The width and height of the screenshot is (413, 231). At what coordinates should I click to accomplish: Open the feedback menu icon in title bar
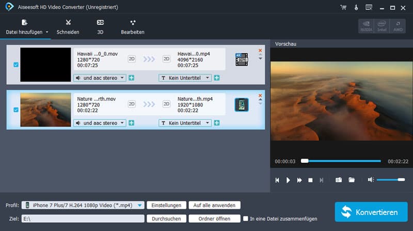369,7
